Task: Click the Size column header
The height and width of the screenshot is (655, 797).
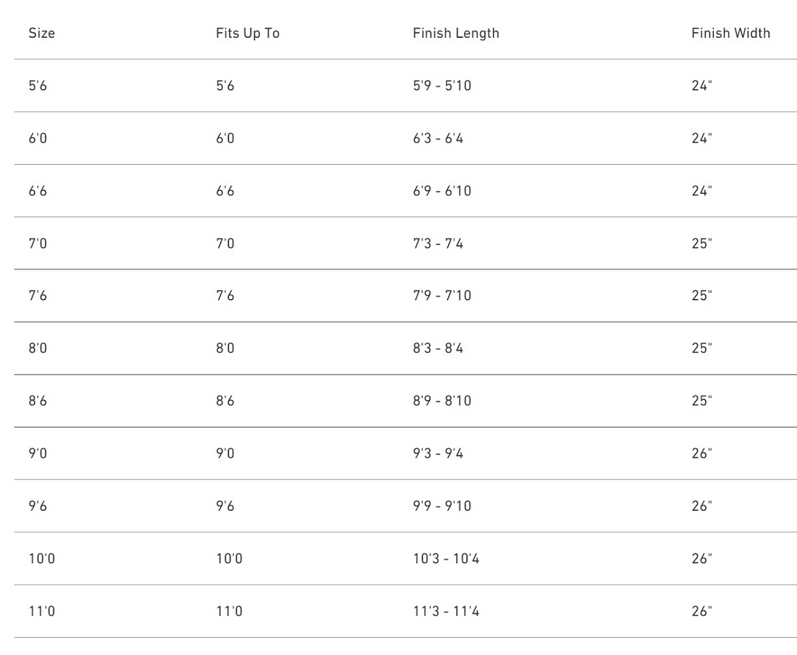Action: coord(41,33)
